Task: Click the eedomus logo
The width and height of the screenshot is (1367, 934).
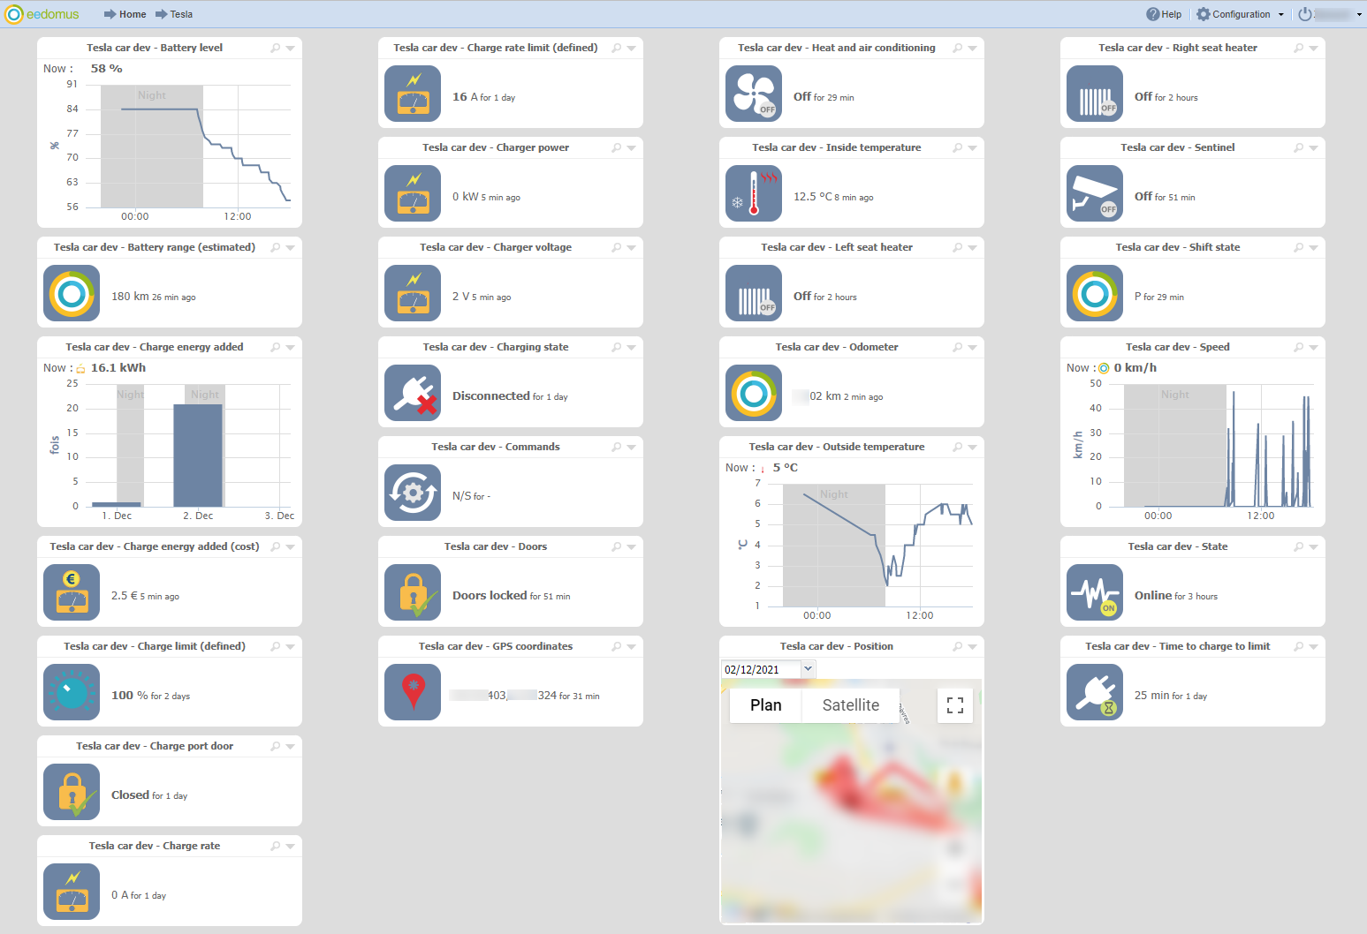Action: point(42,14)
